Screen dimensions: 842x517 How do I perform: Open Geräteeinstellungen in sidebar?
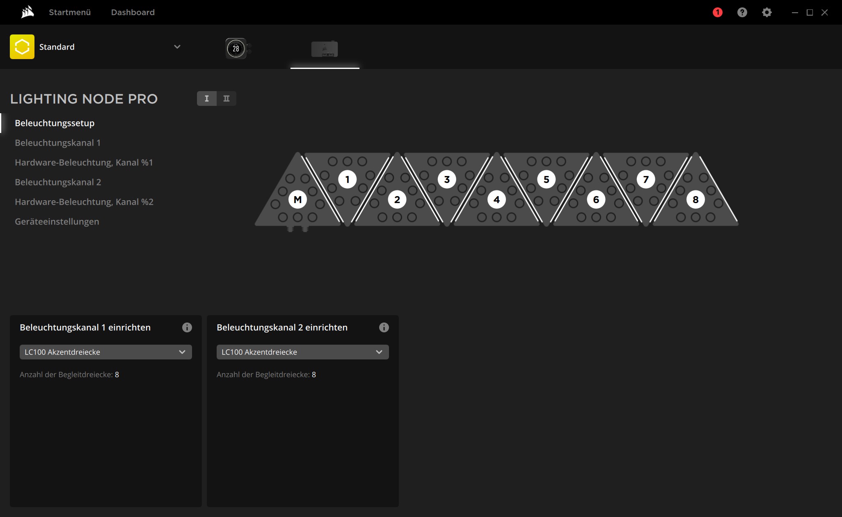[x=57, y=222]
